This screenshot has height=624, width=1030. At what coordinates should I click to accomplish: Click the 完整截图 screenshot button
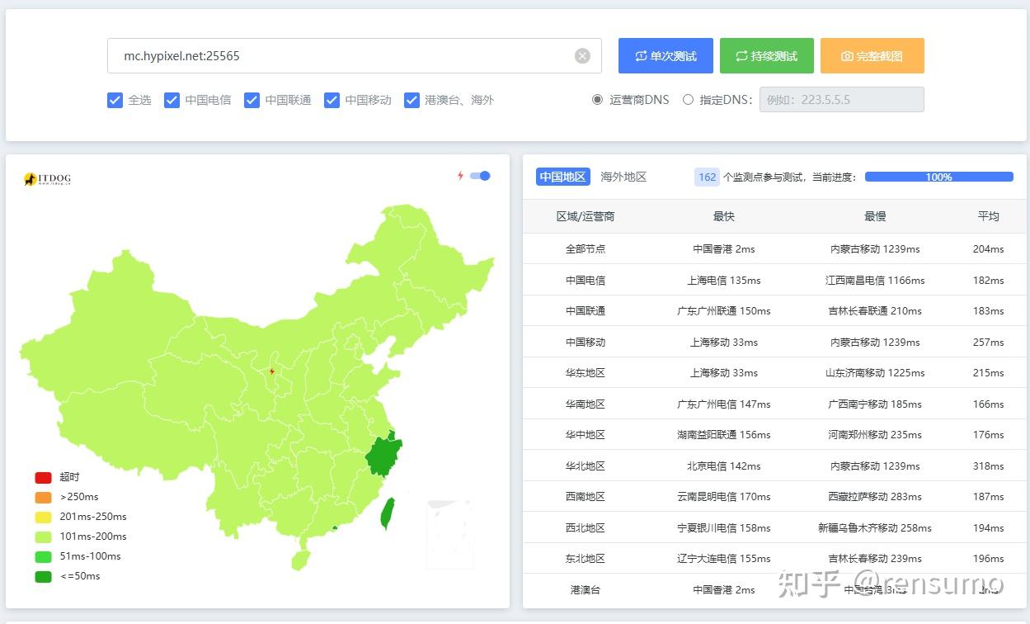(x=872, y=56)
